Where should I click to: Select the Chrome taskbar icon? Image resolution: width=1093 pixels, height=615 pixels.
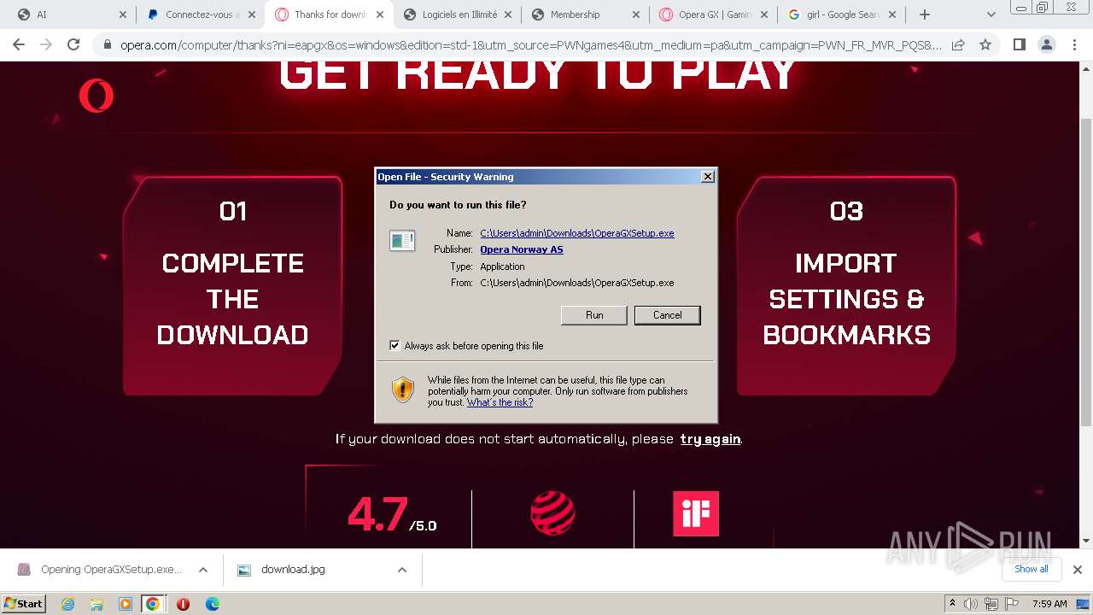(153, 604)
